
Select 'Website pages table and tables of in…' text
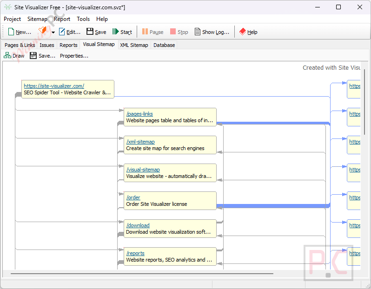coord(169,120)
